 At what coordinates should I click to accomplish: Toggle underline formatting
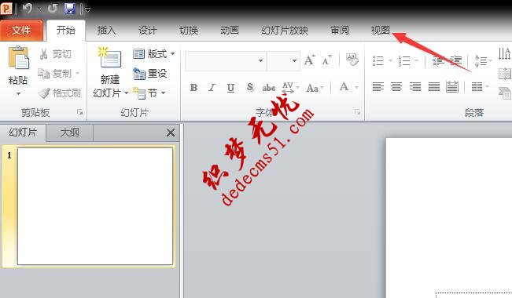(x=231, y=88)
